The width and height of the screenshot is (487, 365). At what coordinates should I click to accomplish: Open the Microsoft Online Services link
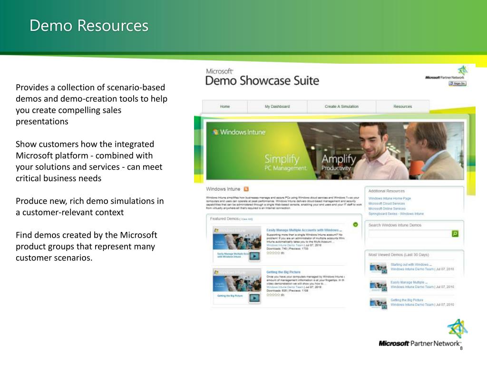pos(387,209)
